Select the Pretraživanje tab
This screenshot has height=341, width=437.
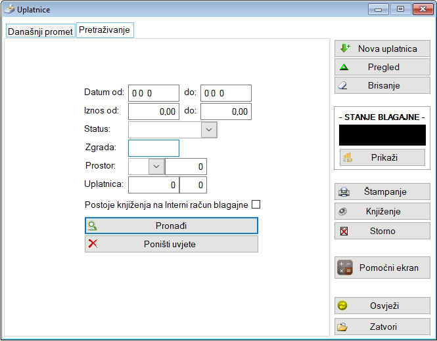(x=104, y=30)
